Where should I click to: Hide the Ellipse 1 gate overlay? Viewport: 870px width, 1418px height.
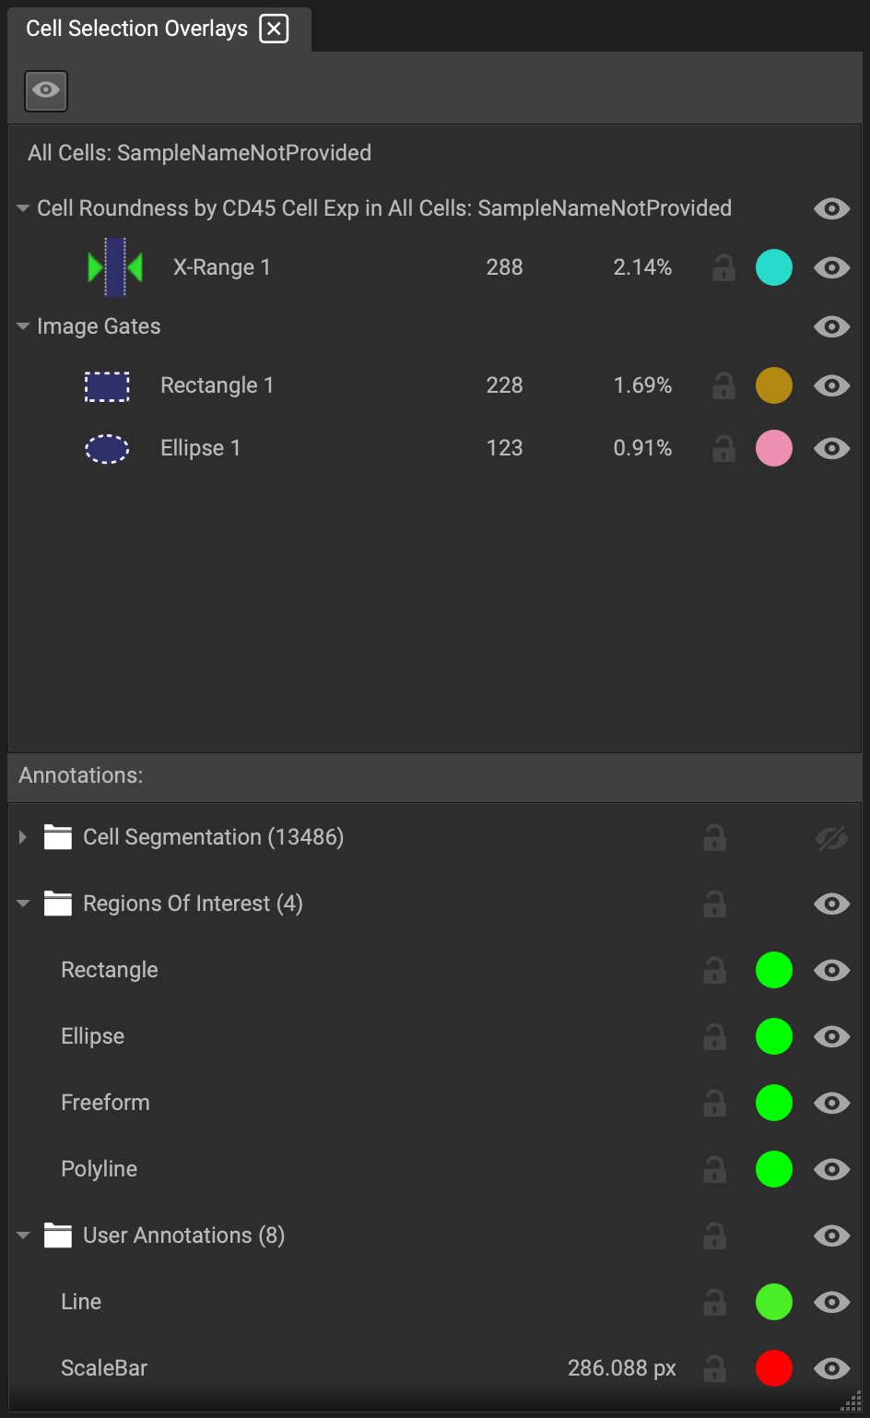point(831,448)
